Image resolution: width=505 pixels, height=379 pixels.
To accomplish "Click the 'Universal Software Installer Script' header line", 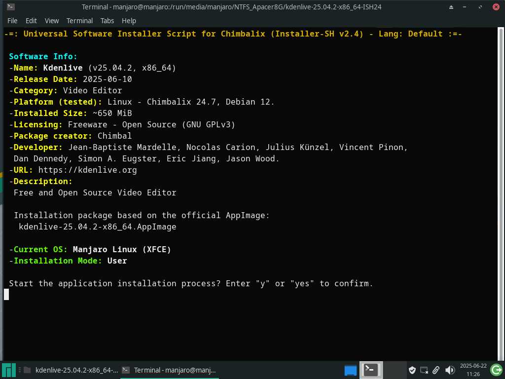I will point(233,34).
